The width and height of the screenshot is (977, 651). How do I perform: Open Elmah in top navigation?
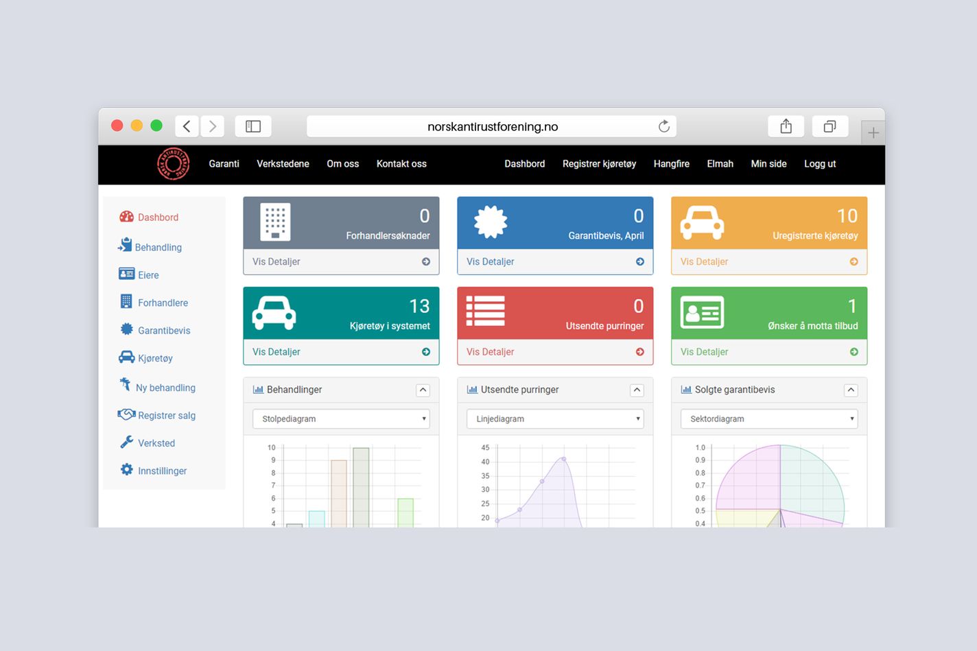pos(720,164)
